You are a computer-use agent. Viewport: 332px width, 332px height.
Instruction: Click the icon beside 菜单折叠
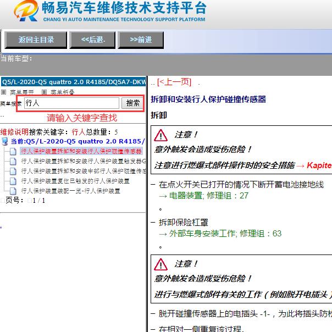pos(44,92)
